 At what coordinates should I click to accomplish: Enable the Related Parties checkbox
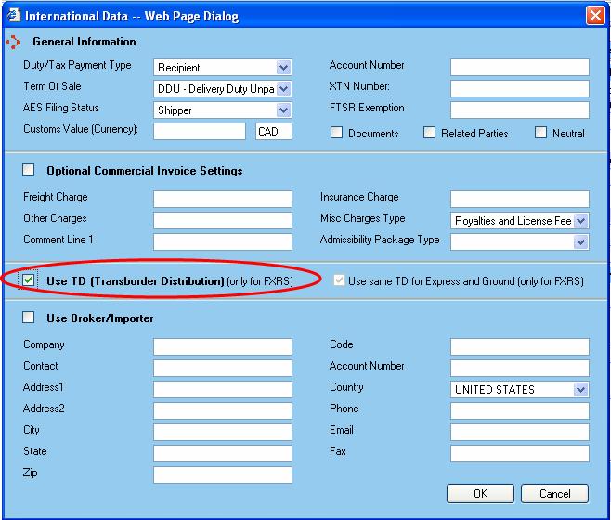click(x=429, y=133)
